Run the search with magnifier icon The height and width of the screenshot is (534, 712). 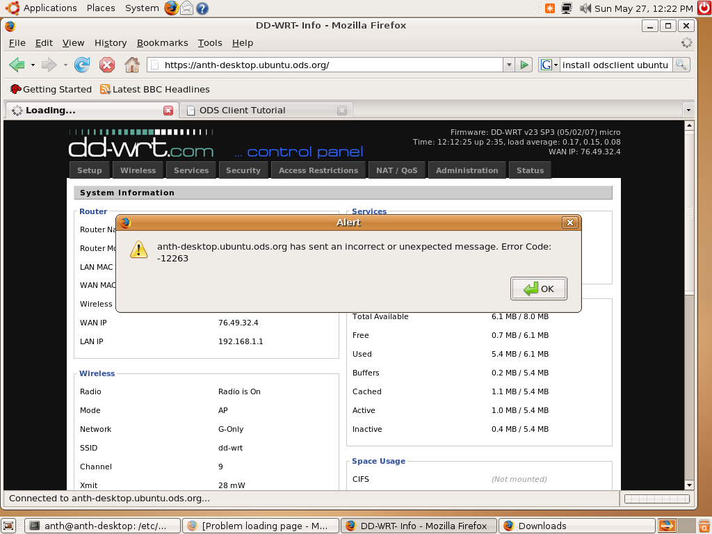(681, 65)
